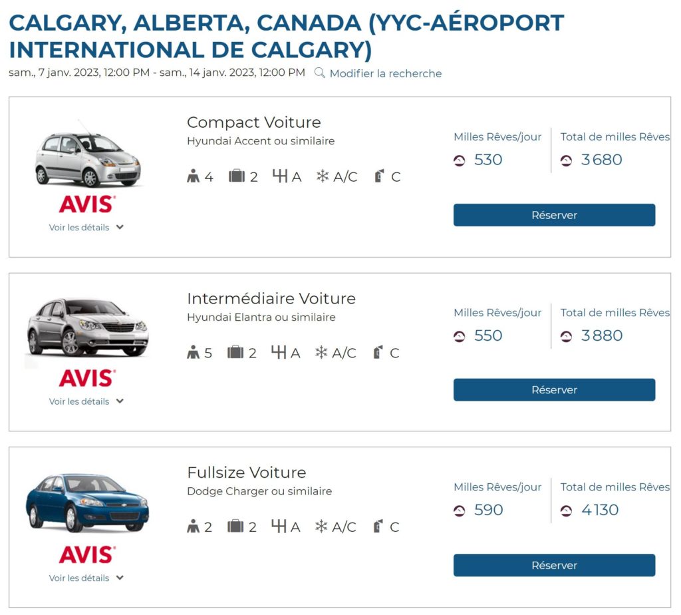The image size is (681, 615).
Task: Click Réserver on Intermédiaire Voiture
Action: tap(554, 389)
